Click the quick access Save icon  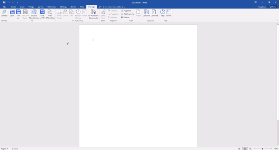(x=4, y=2)
